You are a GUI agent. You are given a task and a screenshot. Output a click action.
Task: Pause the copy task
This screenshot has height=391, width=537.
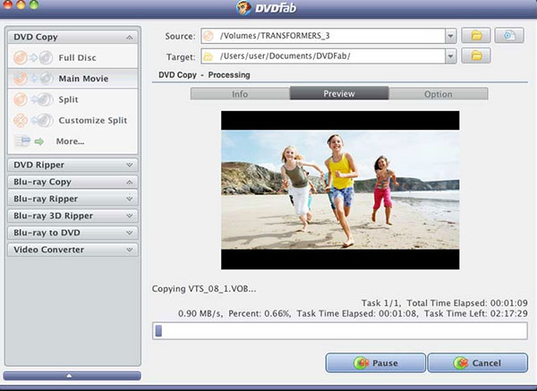(376, 363)
